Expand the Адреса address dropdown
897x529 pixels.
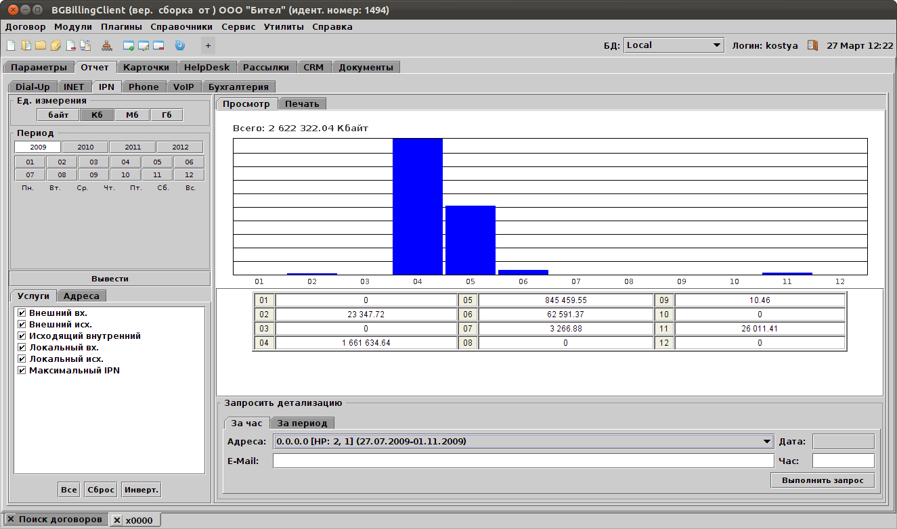point(766,442)
